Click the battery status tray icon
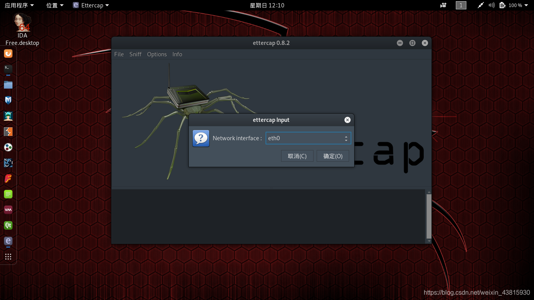The height and width of the screenshot is (300, 534). [503, 5]
